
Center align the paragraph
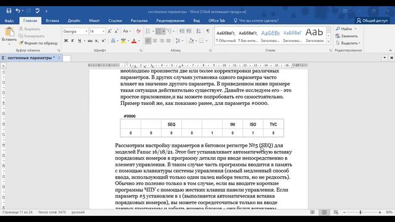[x=155, y=41]
